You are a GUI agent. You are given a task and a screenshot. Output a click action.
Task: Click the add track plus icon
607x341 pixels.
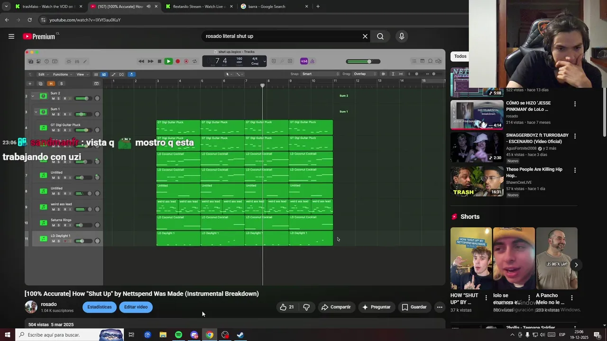tap(30, 84)
